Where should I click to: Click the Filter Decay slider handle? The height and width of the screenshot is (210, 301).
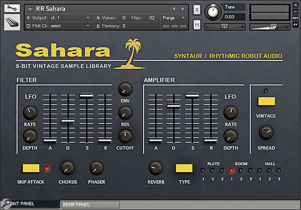click(68, 121)
